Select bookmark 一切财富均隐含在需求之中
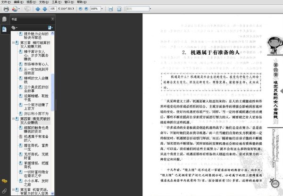This screenshot has height=196, width=283. [x=36, y=174]
